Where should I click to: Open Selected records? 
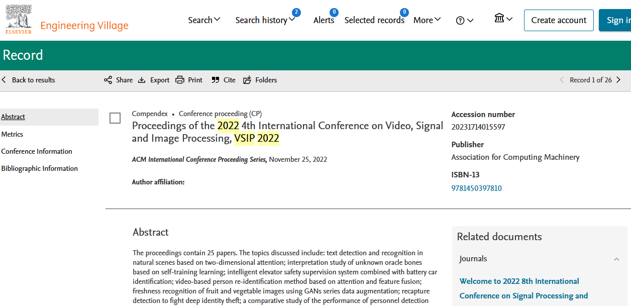coord(374,20)
